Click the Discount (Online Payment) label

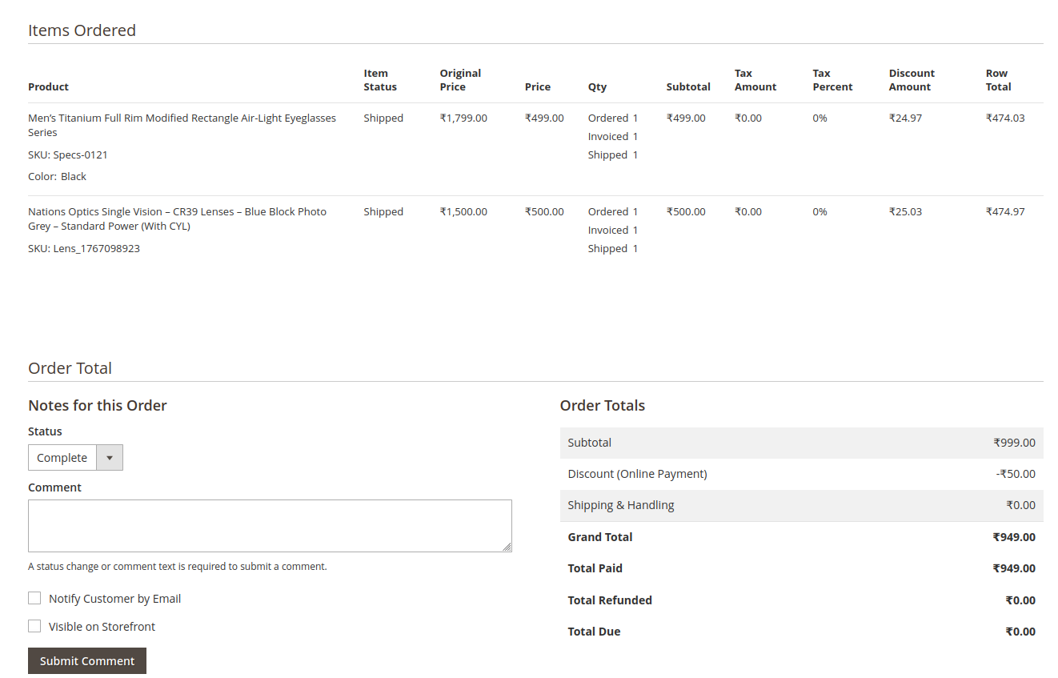coord(637,474)
